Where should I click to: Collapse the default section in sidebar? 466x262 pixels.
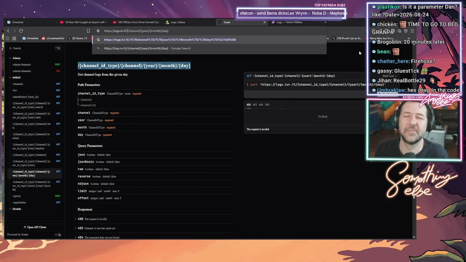pos(10,78)
